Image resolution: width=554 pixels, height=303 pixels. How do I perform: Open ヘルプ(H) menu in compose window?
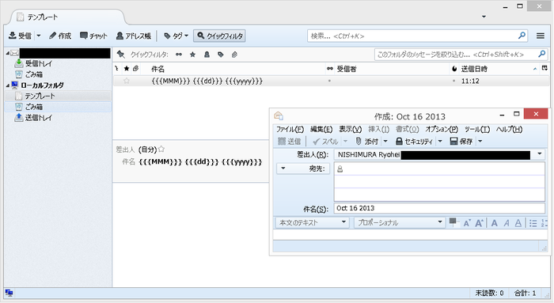click(x=509, y=129)
